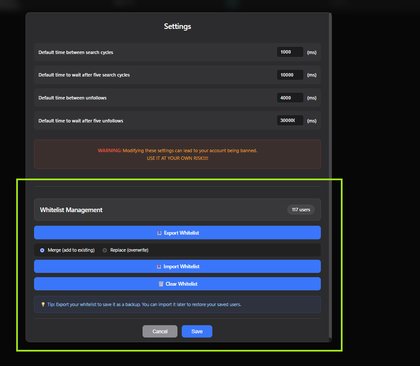This screenshot has height=366, width=420.
Task: Click the import icon beside Import Whitelist
Action: [x=159, y=267]
